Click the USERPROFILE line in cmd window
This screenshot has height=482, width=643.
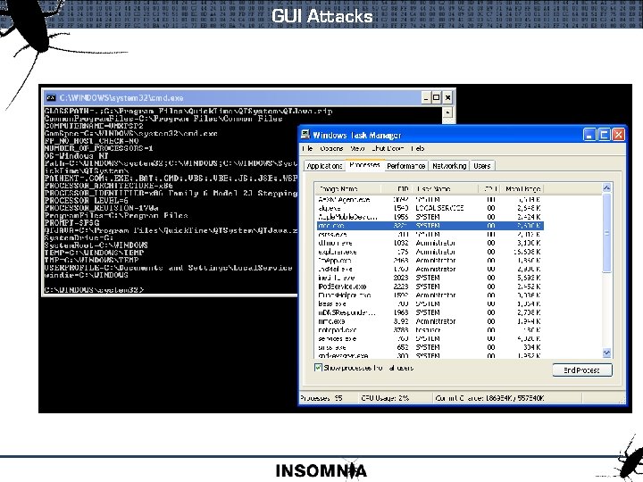tap(168, 268)
